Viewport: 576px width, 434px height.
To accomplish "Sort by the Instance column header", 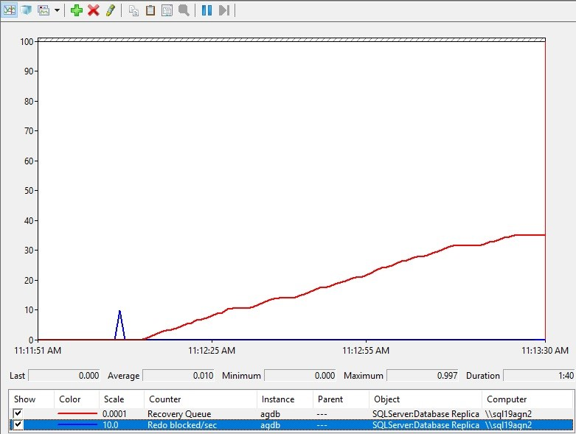I will (x=277, y=399).
